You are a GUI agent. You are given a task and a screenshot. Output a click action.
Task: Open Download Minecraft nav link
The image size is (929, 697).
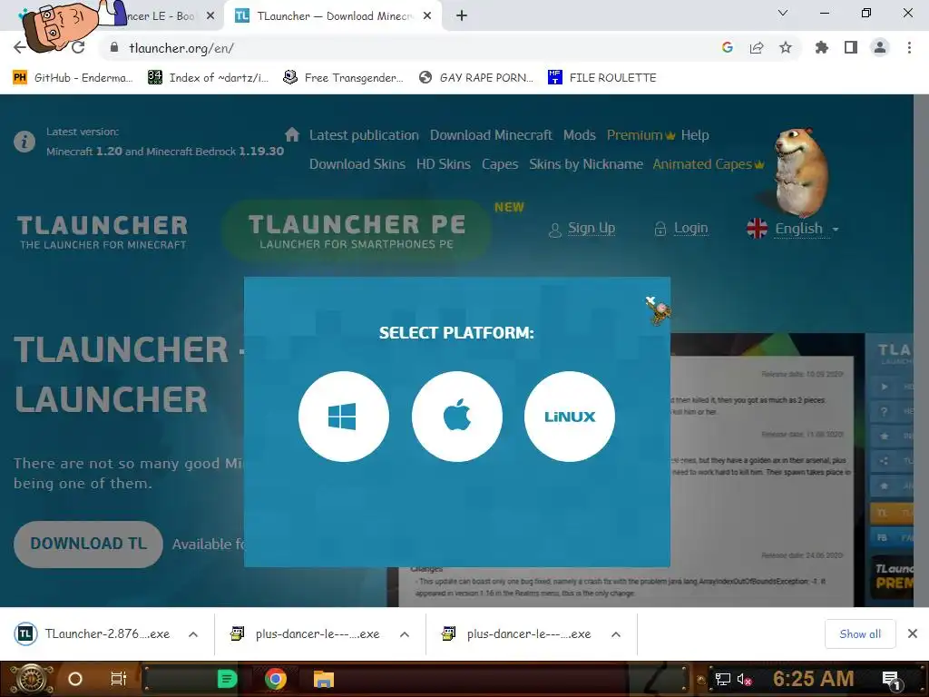(x=491, y=135)
